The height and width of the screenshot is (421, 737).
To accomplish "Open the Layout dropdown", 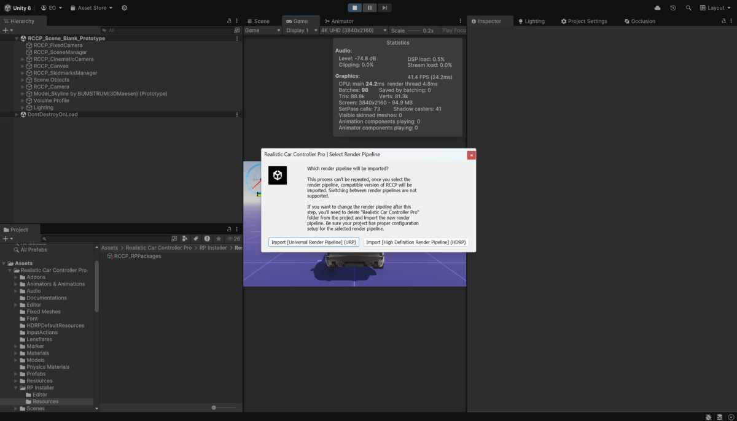I will pyautogui.click(x=716, y=8).
